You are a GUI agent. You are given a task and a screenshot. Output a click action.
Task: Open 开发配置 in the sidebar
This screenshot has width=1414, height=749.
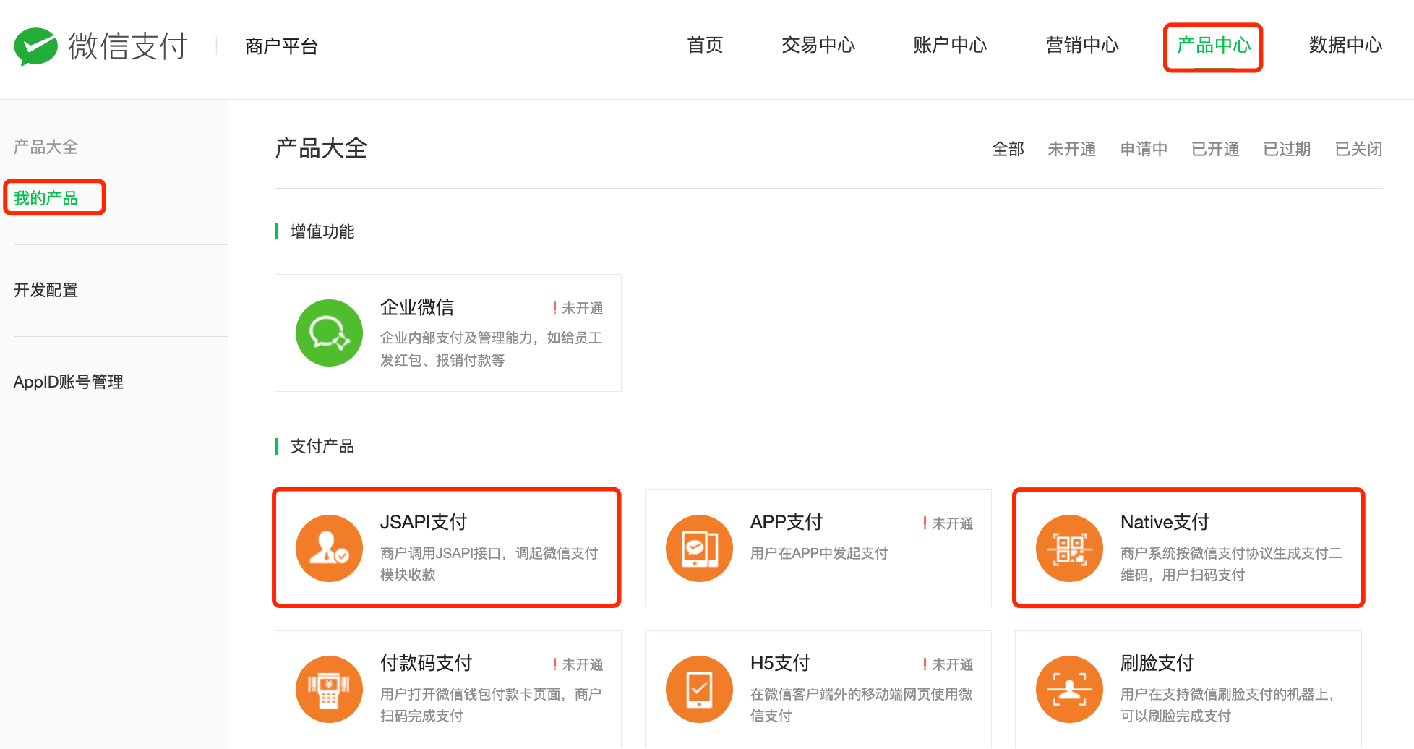[x=46, y=290]
